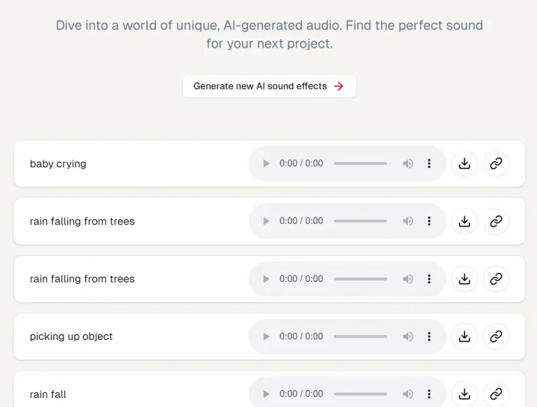Play second rain falling from trees sound
This screenshot has width=537, height=407.
(266, 278)
